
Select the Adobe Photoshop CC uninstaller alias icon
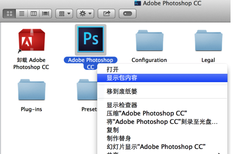[32, 41]
